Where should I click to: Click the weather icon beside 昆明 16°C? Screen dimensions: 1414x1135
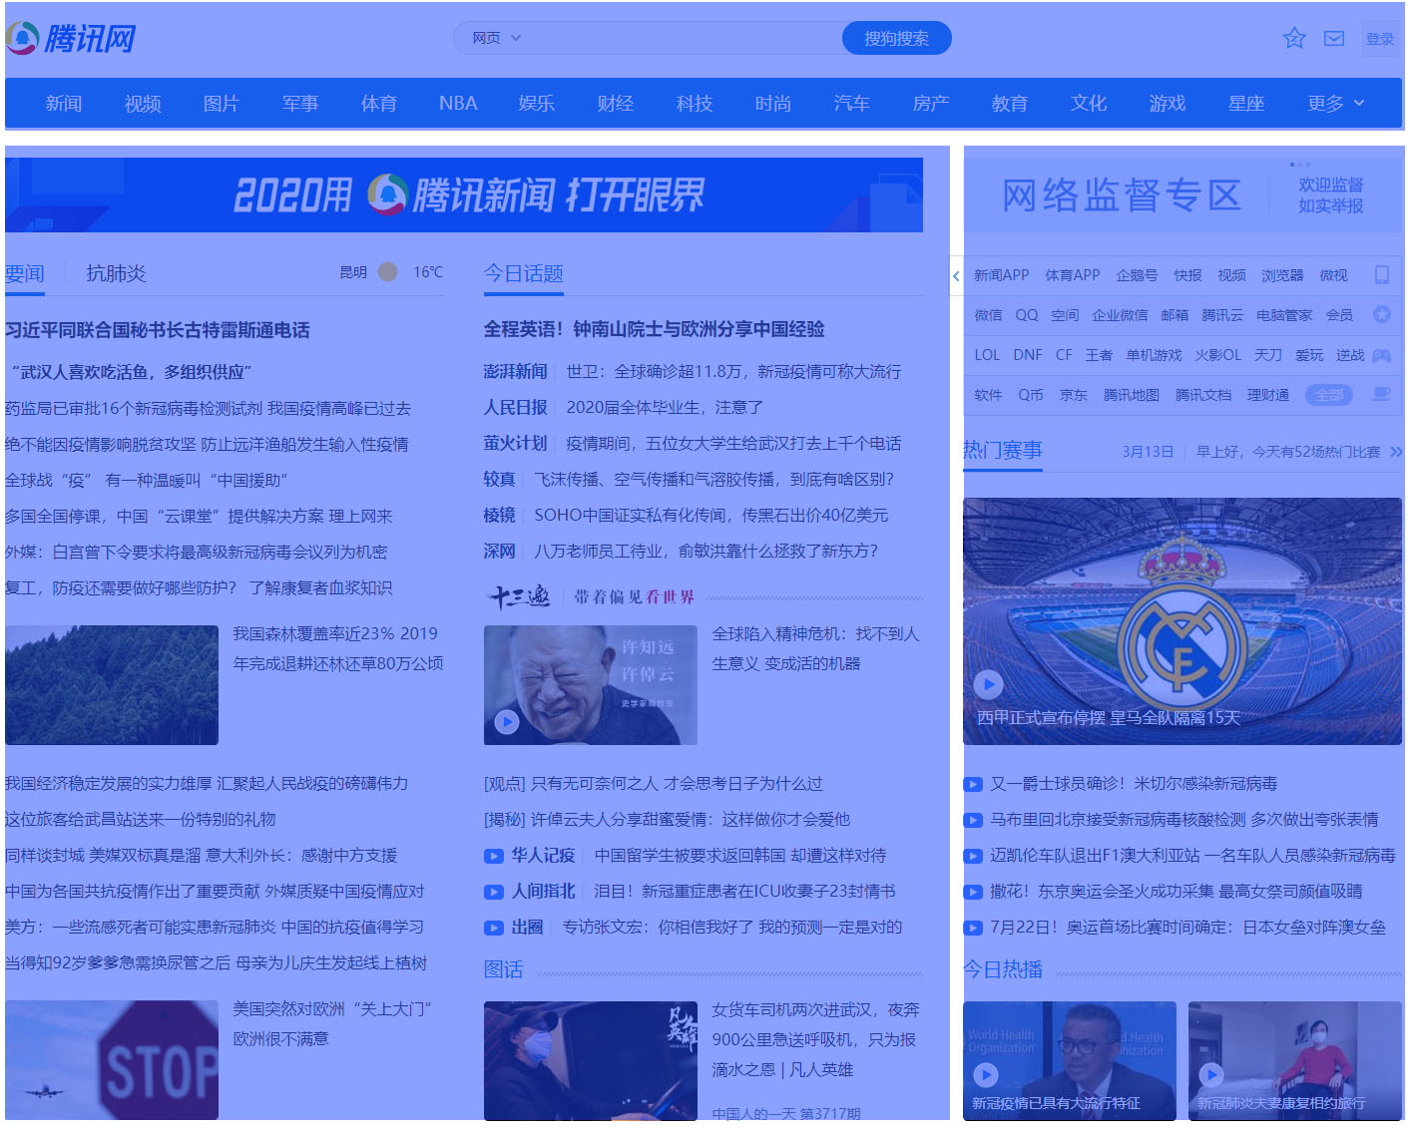click(x=387, y=271)
